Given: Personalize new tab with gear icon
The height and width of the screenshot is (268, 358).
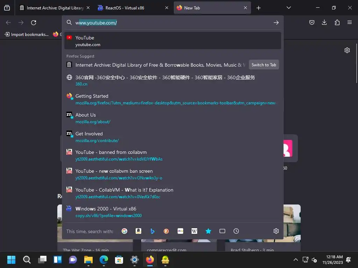Looking at the screenshot, I should pos(347,50).
